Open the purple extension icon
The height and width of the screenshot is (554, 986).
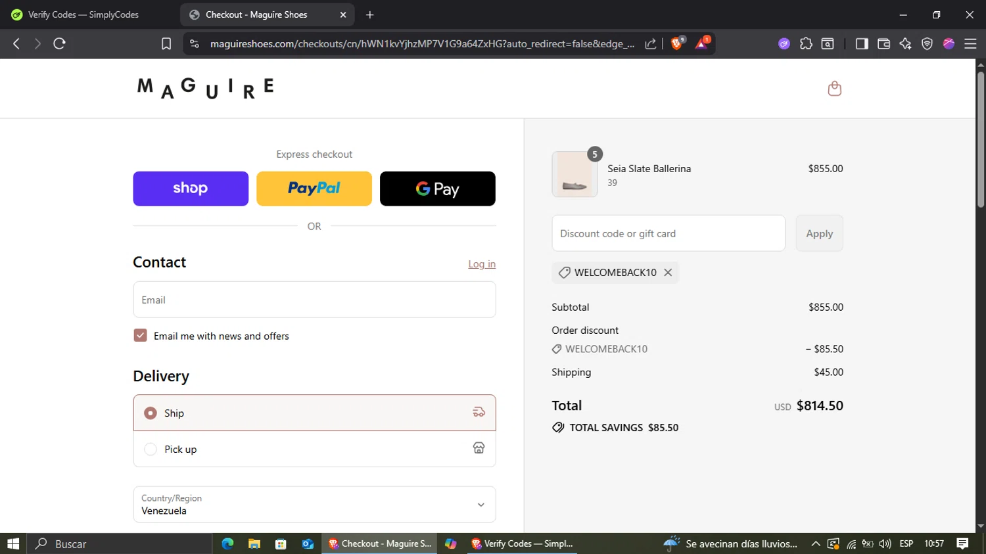784,43
